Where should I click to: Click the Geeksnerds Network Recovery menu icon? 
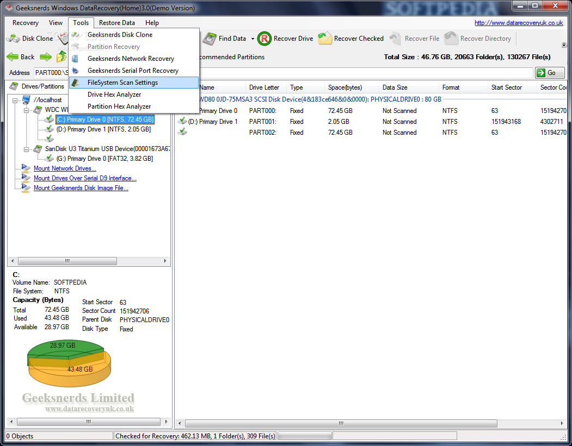[75, 59]
